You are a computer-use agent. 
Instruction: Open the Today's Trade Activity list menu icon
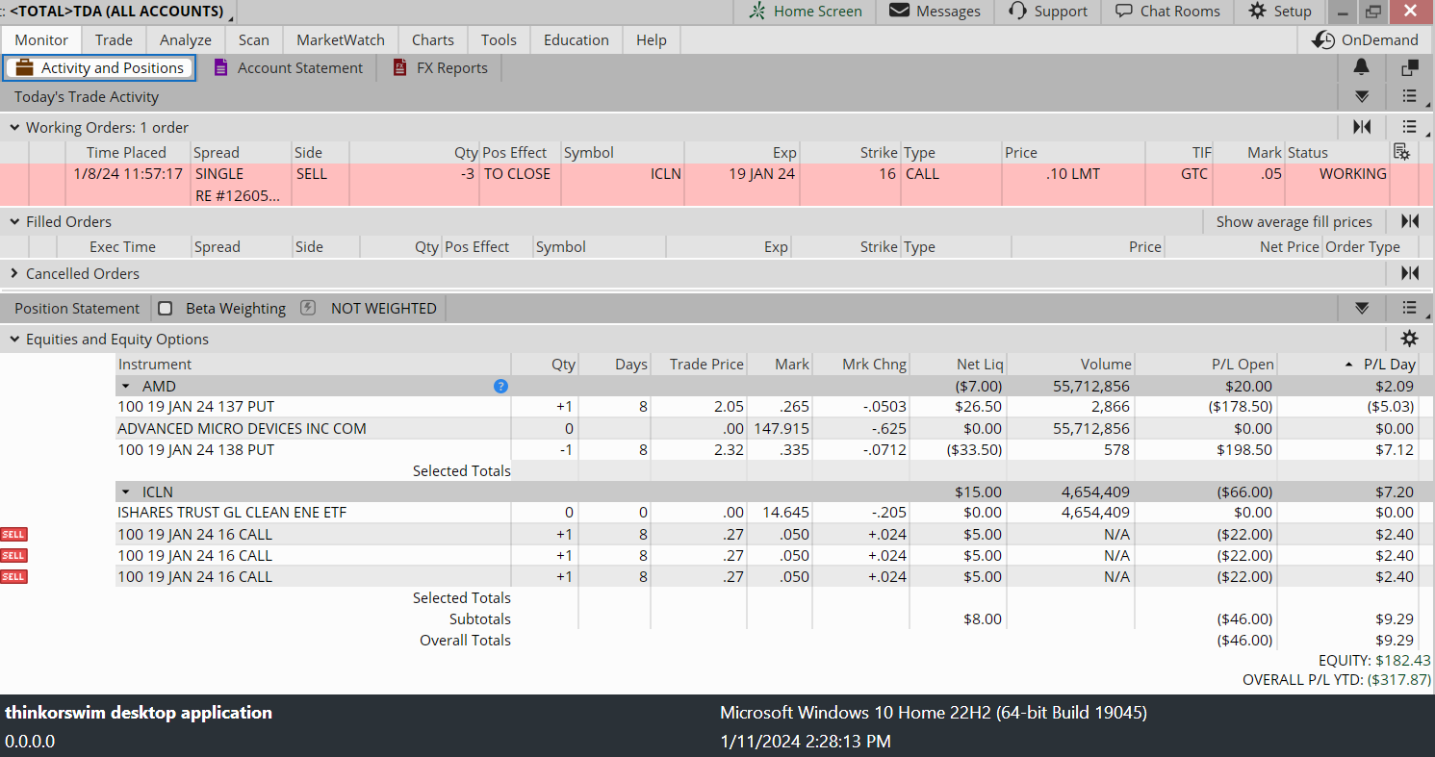1410,96
